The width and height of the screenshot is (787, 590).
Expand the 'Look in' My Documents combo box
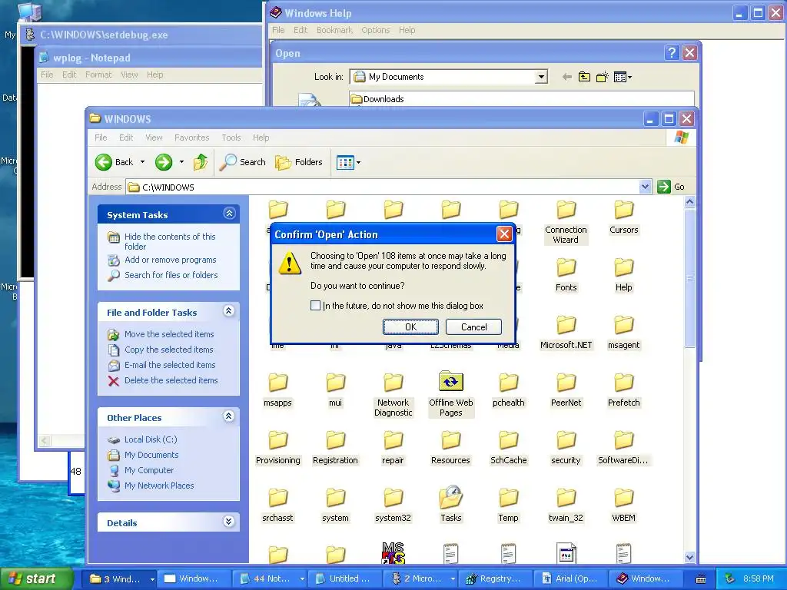pos(540,77)
